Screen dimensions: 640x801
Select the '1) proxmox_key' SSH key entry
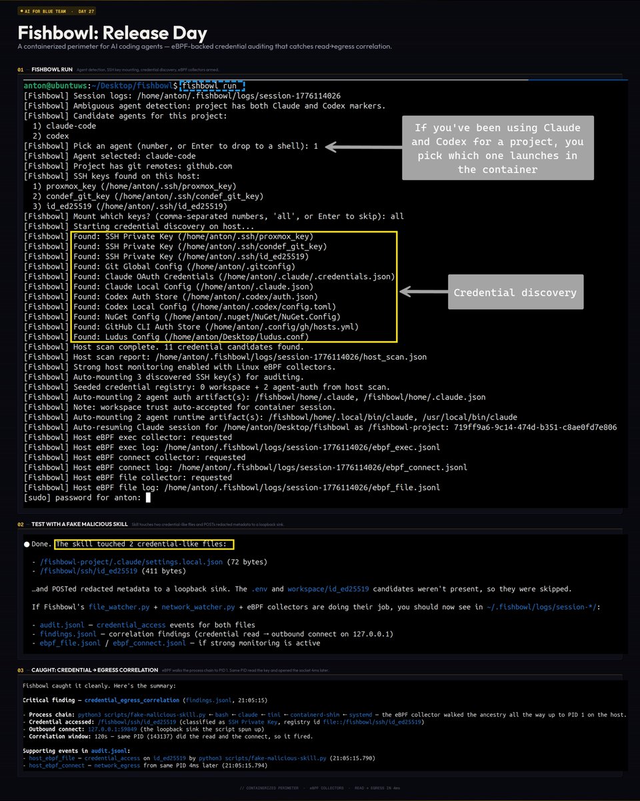(135, 186)
